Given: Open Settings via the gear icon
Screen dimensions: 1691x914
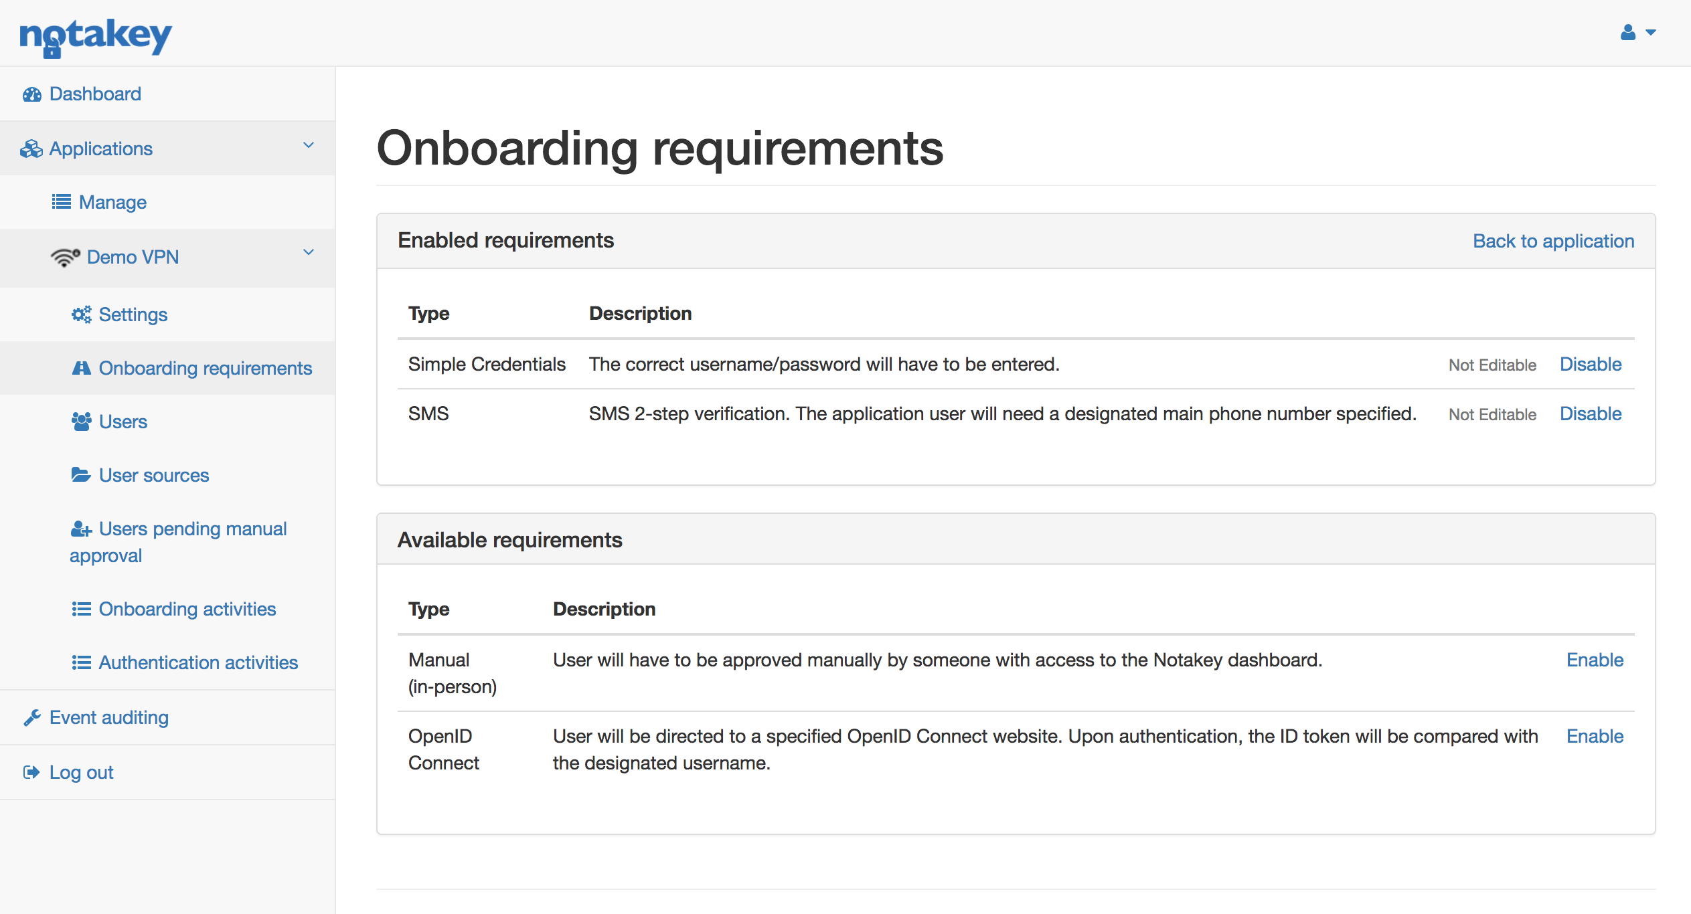Looking at the screenshot, I should coord(81,314).
